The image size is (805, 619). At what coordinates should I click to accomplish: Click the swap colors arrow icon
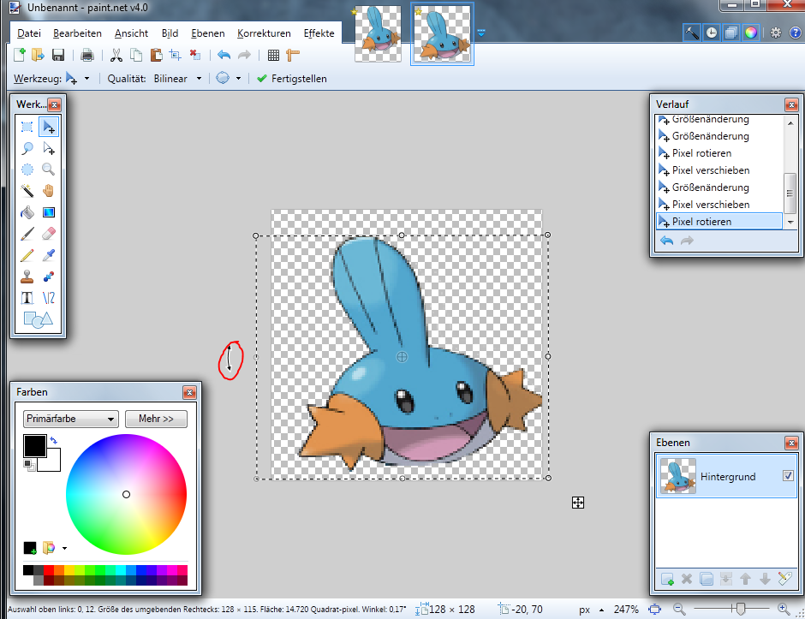54,440
